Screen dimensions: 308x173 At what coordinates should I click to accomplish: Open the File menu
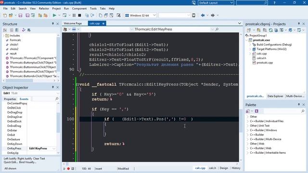tap(5, 9)
